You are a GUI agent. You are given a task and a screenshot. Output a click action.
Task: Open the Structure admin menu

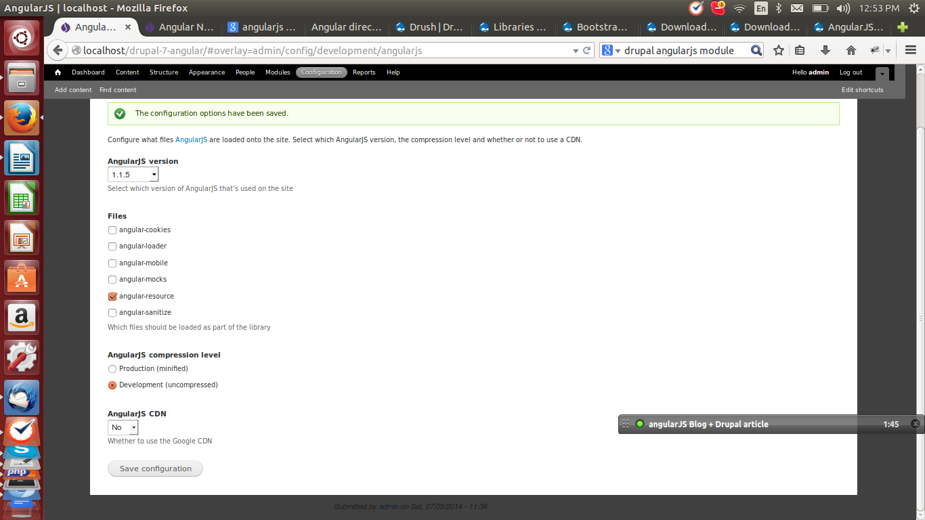pyautogui.click(x=164, y=72)
